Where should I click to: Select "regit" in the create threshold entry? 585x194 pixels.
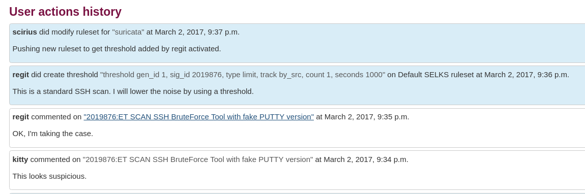point(20,75)
